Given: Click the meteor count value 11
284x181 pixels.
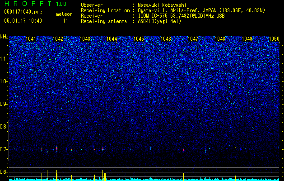Looking at the screenshot, I should [x=65, y=21].
